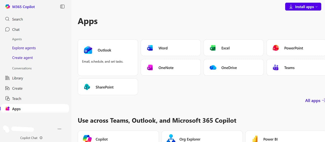The image size is (325, 142).
Task: Click the M365 Copilot logo icon
Action: (x=8, y=7)
